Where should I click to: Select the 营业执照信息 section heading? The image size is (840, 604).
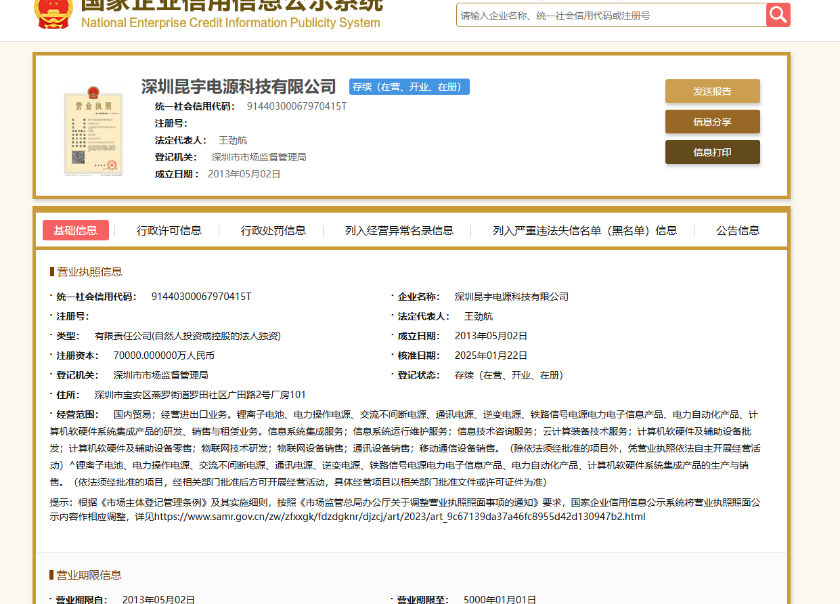(x=89, y=272)
